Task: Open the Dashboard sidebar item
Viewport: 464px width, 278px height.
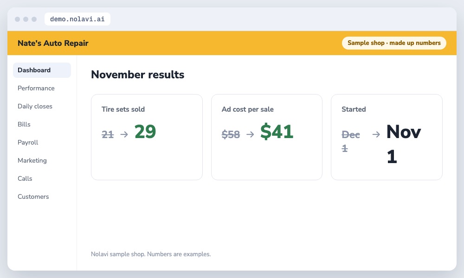Action: coord(42,70)
